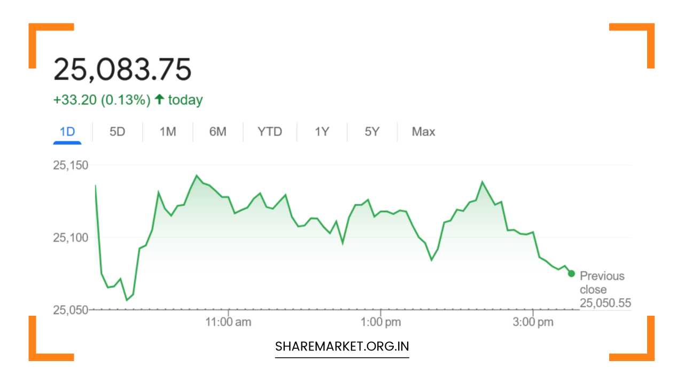Select the 1D time range tab

(67, 132)
